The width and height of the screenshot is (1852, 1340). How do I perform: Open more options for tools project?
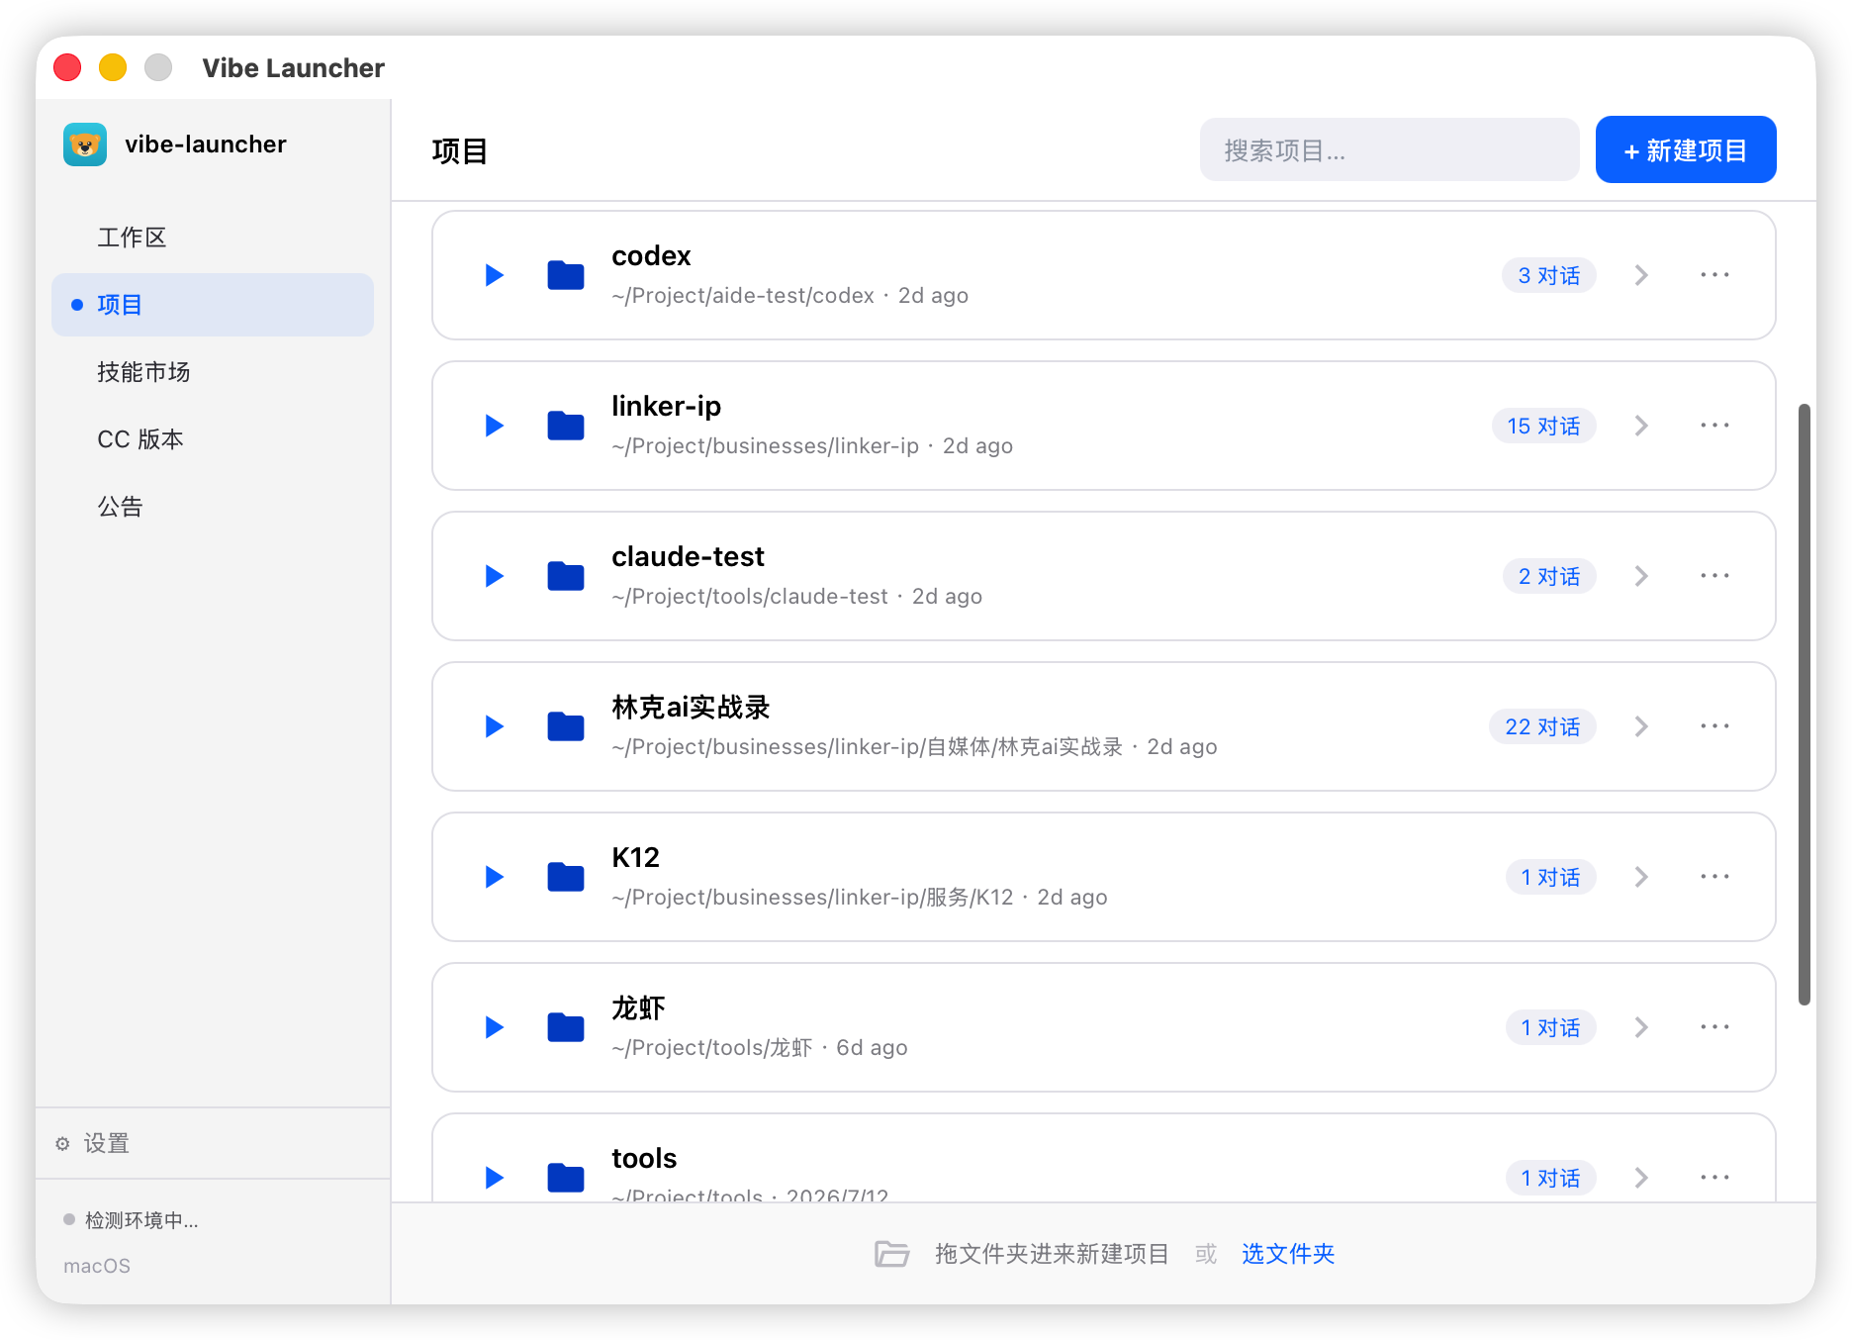[1714, 1178]
